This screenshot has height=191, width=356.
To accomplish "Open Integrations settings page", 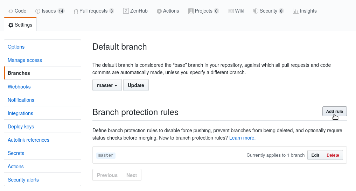I will (42, 113).
